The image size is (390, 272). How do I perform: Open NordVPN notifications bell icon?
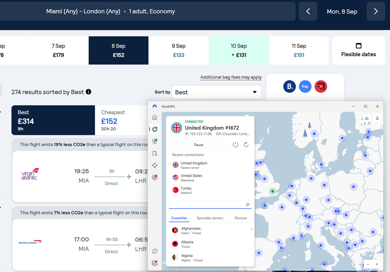tap(377, 118)
